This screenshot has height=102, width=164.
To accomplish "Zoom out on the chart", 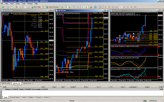I will pyautogui.click(x=78, y=7).
